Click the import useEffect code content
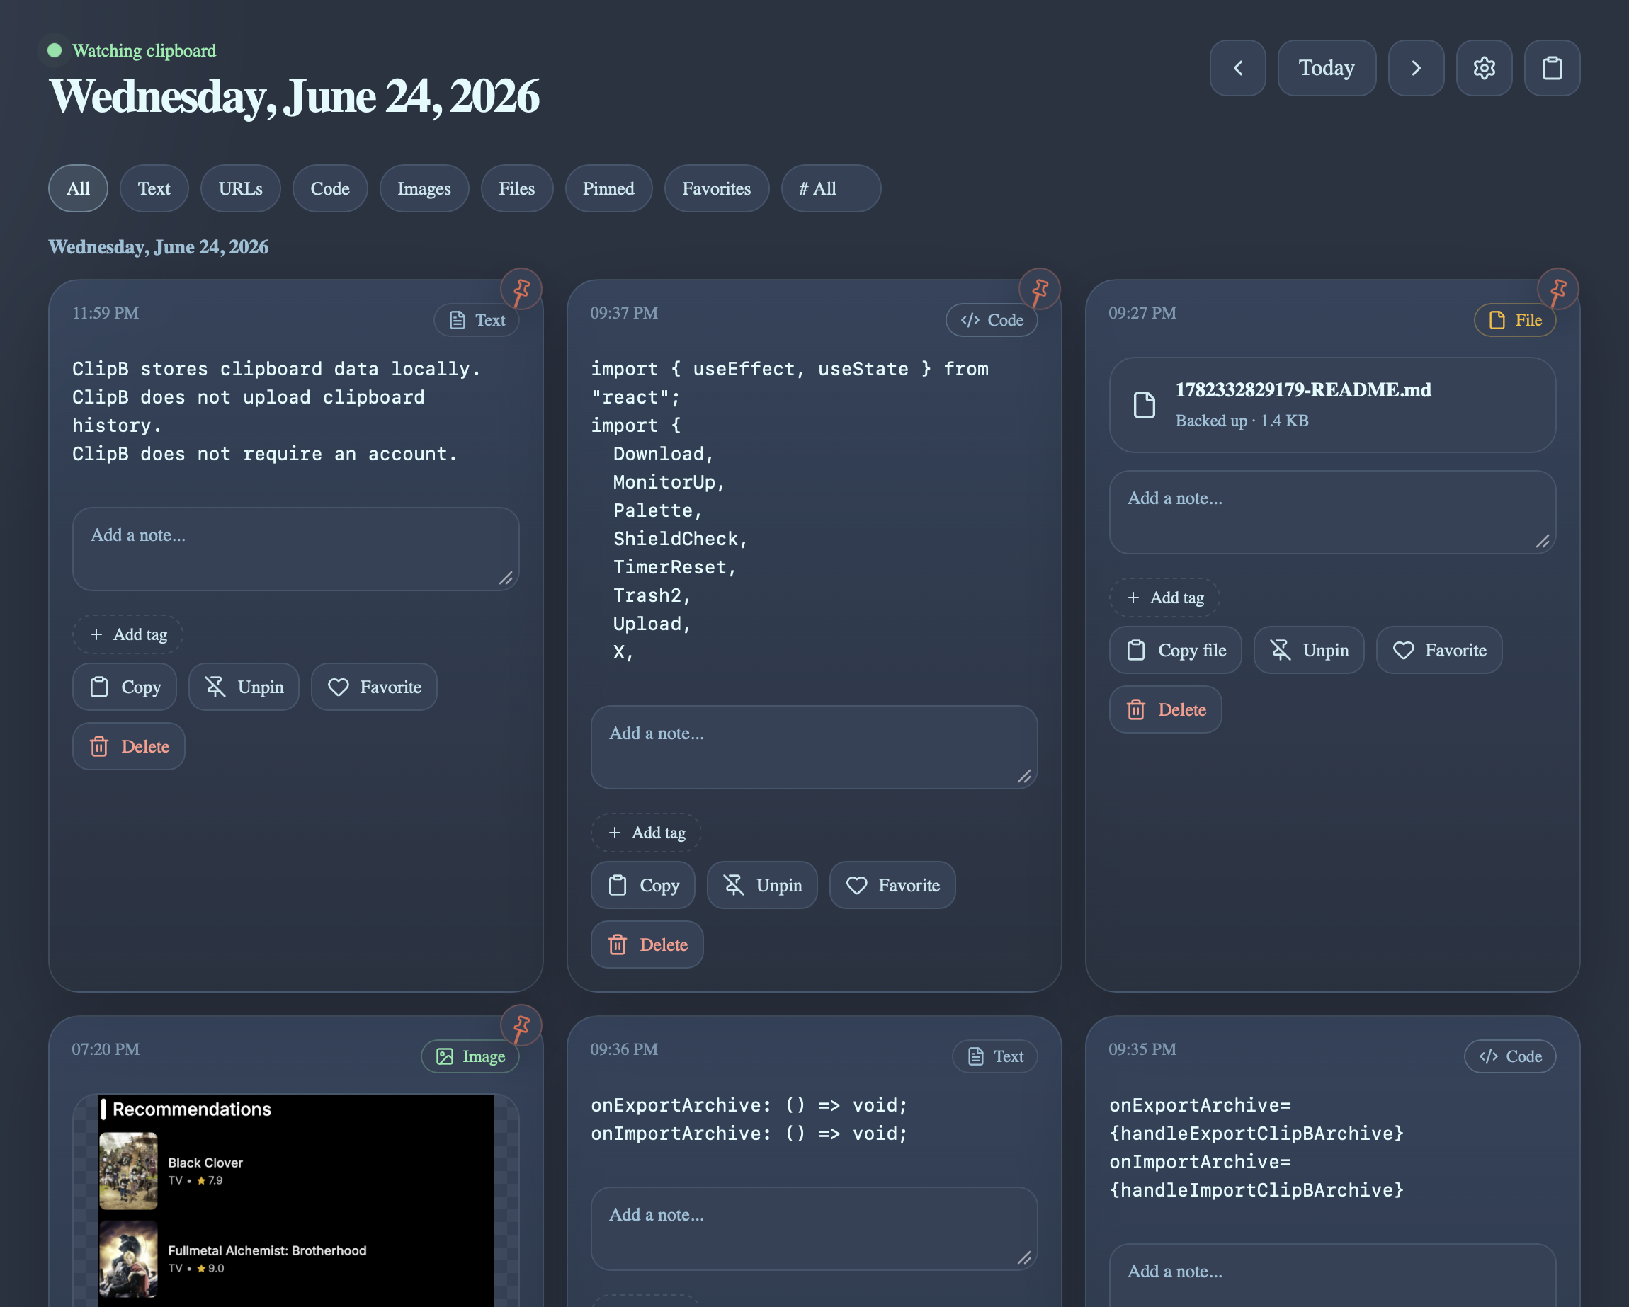Viewport: 1629px width, 1307px height. tap(790, 510)
